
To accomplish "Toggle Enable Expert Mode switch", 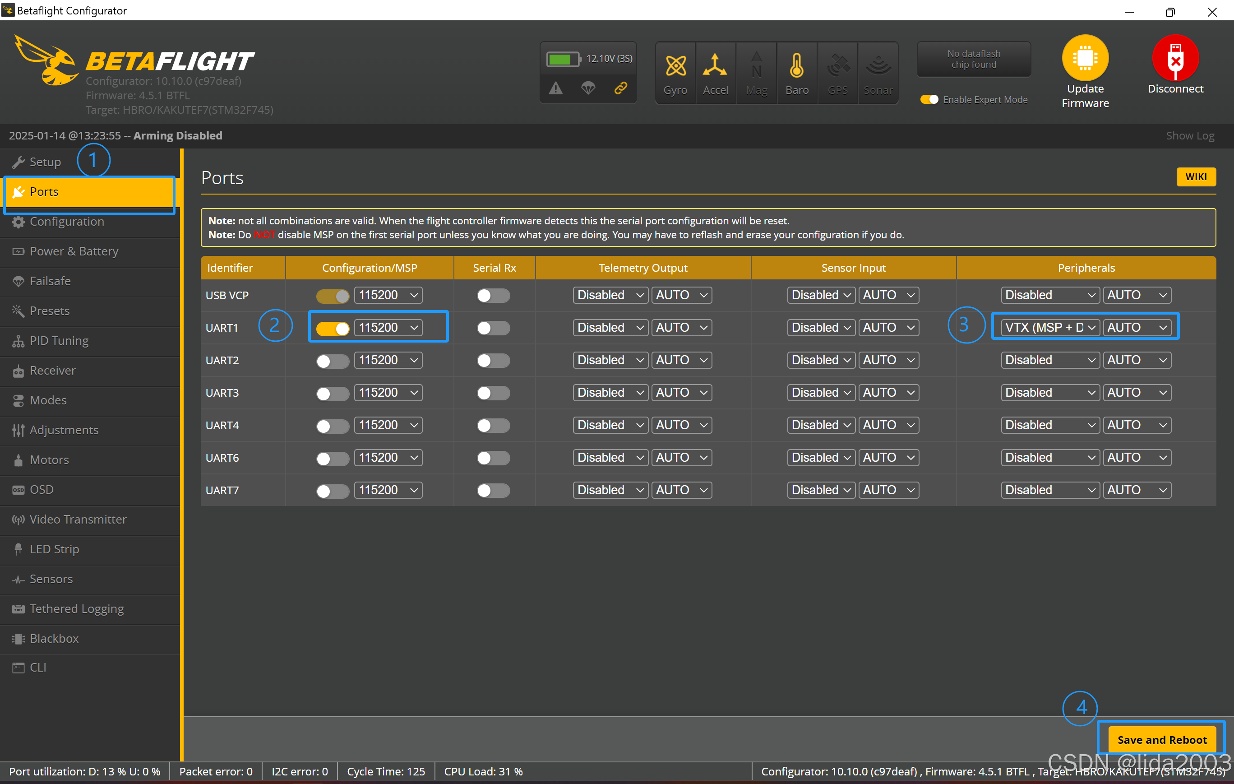I will click(x=929, y=99).
